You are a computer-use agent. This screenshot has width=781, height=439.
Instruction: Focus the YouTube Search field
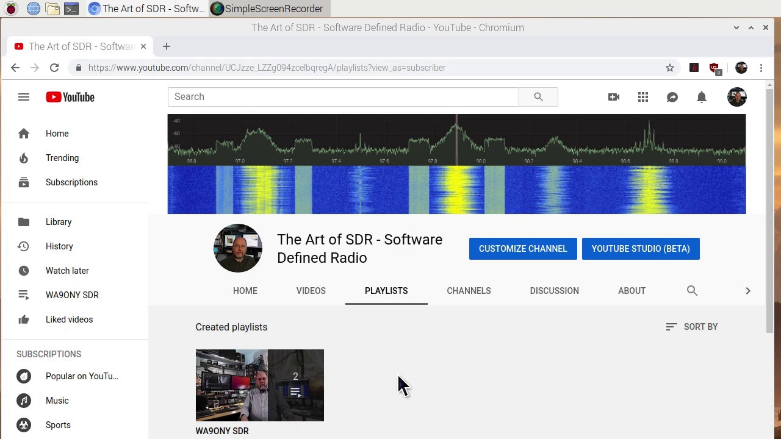point(343,97)
